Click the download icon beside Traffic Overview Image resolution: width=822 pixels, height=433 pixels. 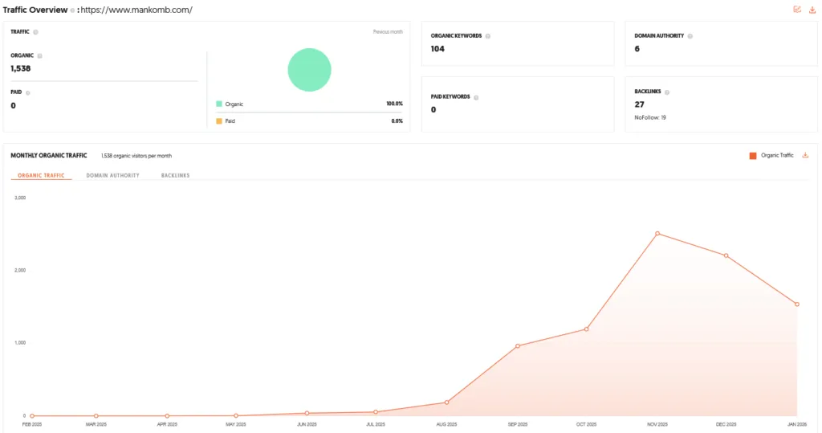tap(812, 10)
